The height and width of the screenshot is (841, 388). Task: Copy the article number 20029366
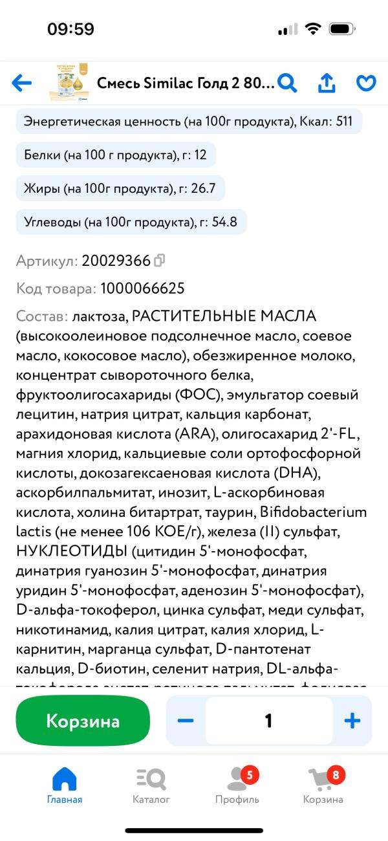point(160,261)
